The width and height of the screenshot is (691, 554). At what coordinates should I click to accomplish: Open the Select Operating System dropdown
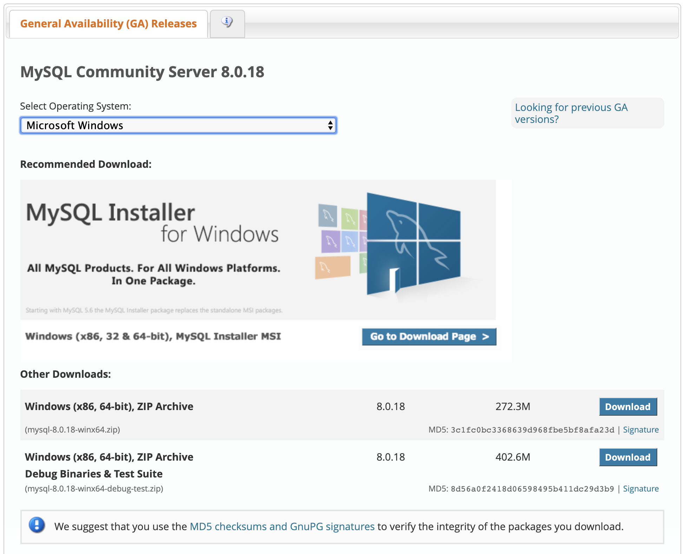click(178, 125)
